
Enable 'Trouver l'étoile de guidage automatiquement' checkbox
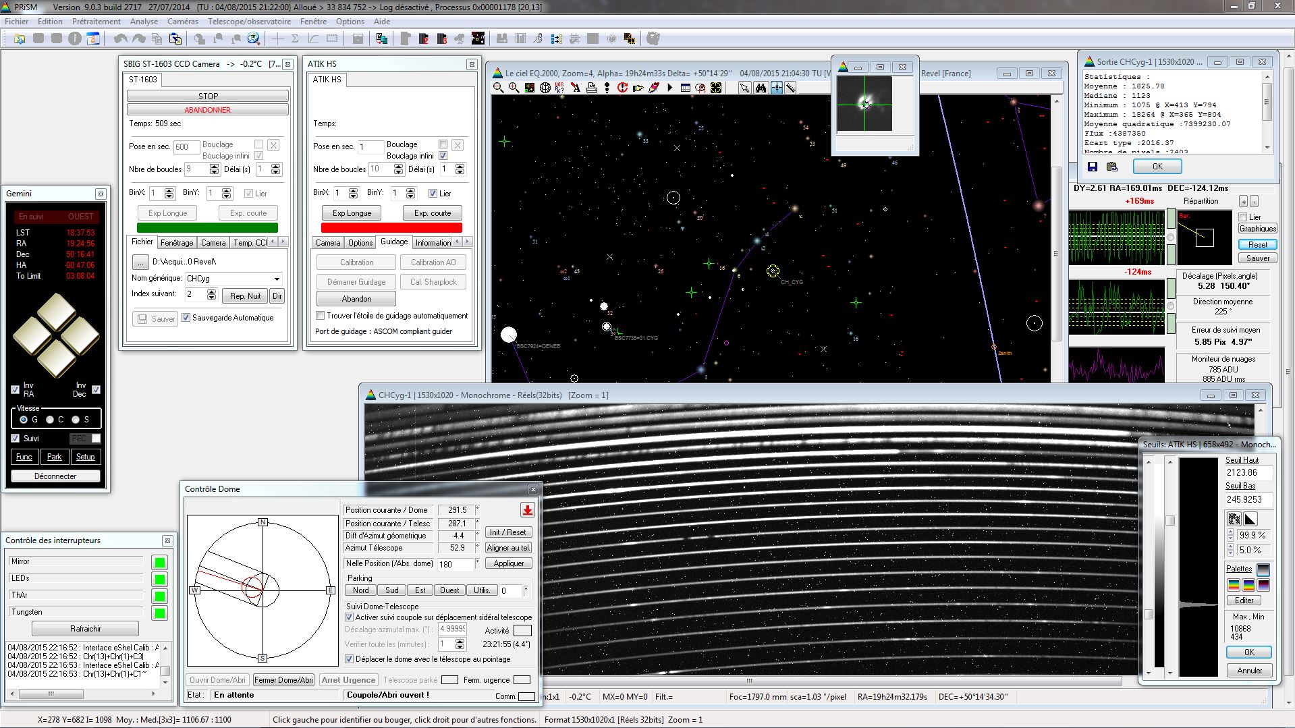click(321, 316)
